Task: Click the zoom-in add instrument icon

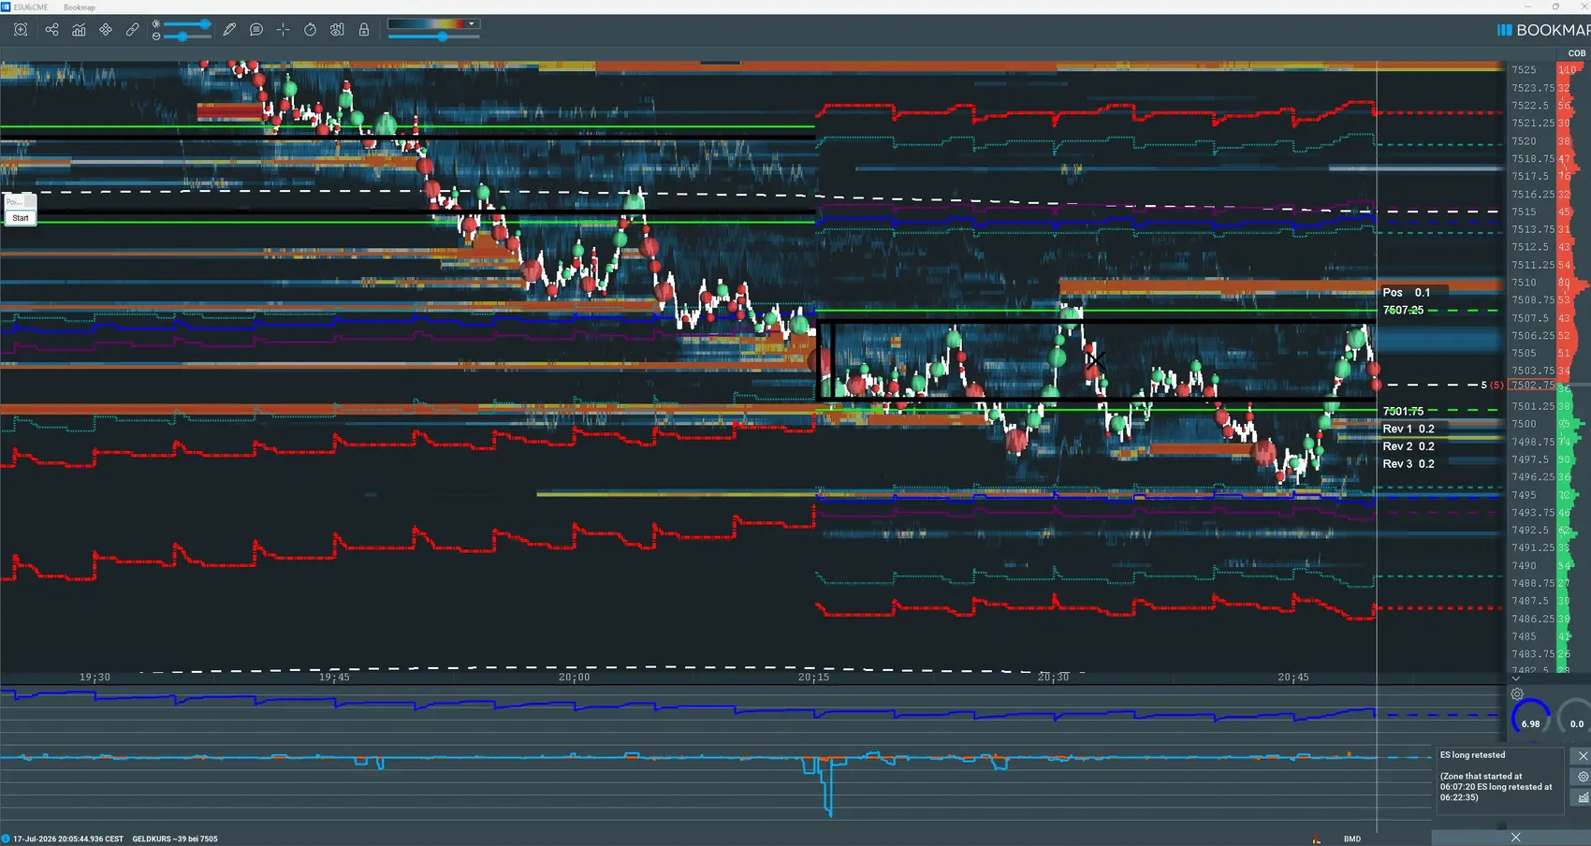Action: [x=21, y=30]
